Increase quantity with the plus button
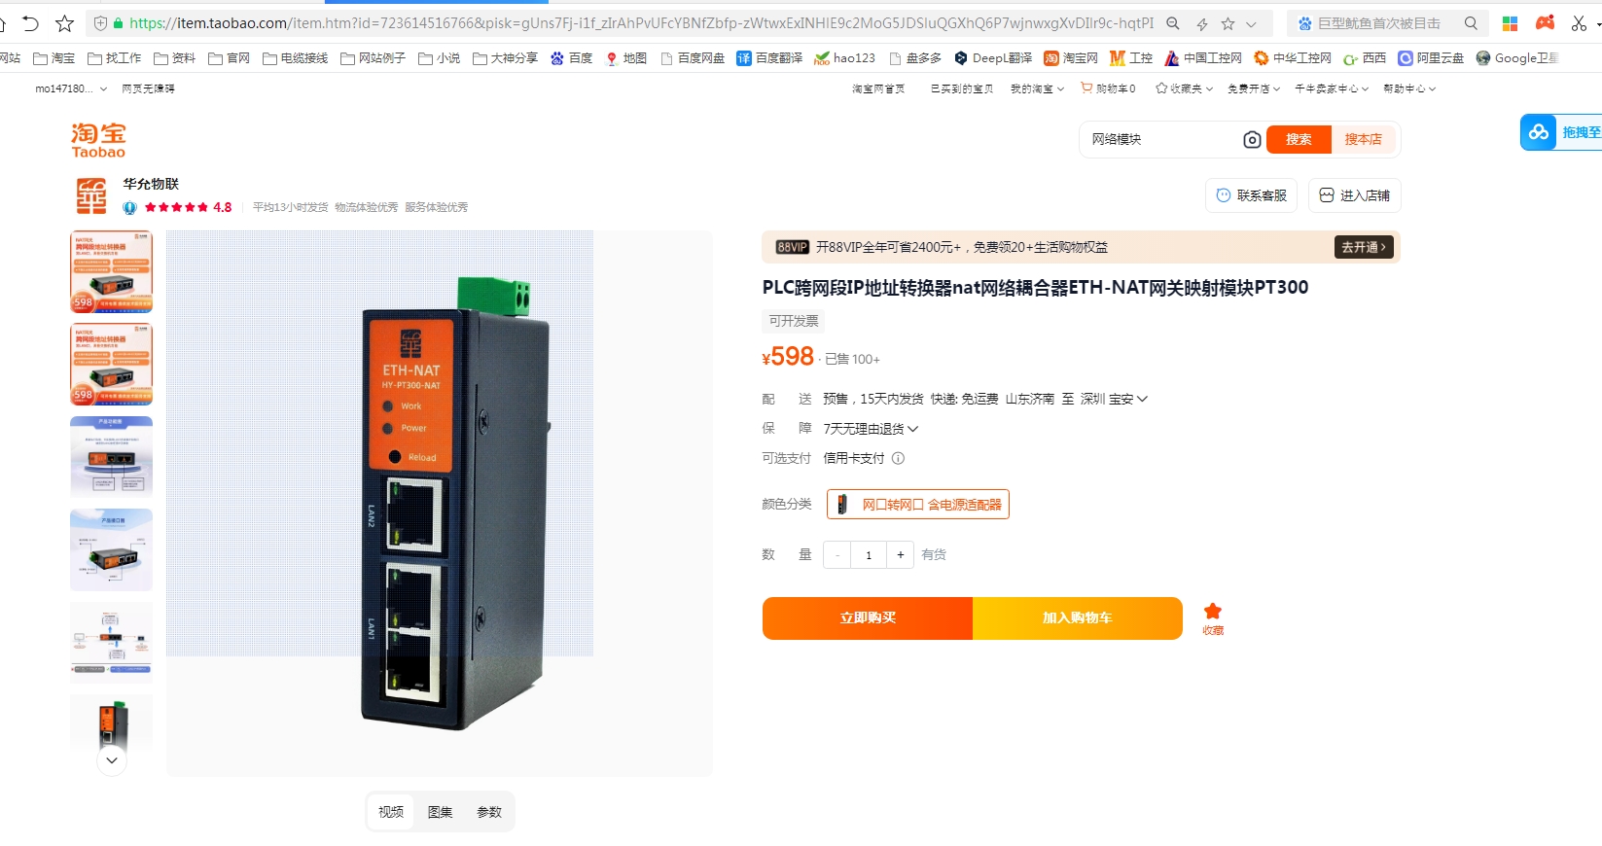The height and width of the screenshot is (846, 1602). [901, 555]
